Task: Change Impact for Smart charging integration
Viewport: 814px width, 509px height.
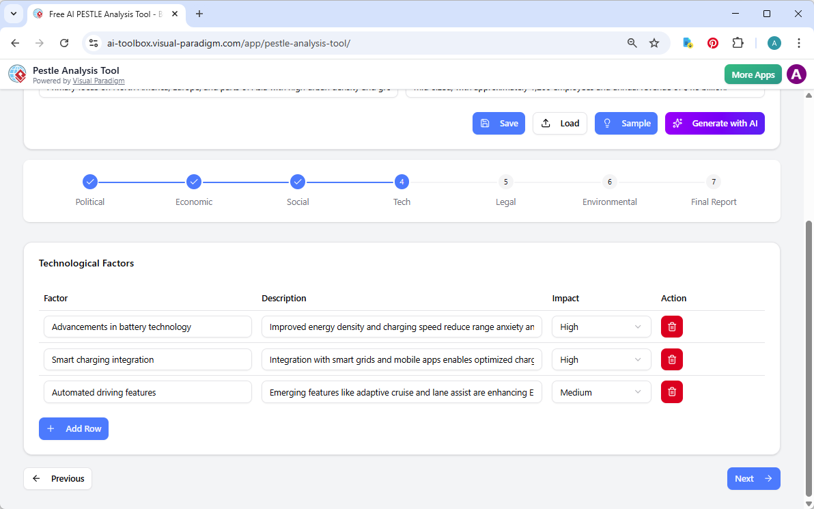Action: click(601, 359)
